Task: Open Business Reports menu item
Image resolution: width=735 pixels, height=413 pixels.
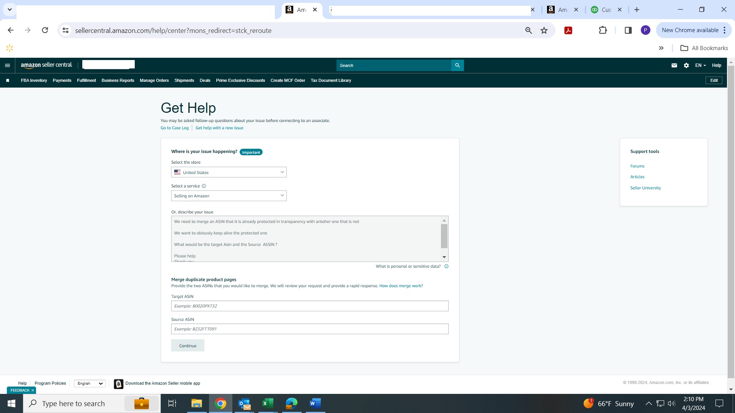Action: 118,80
